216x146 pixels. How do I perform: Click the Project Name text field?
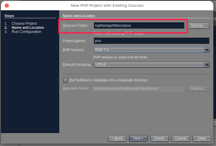coord(151,41)
